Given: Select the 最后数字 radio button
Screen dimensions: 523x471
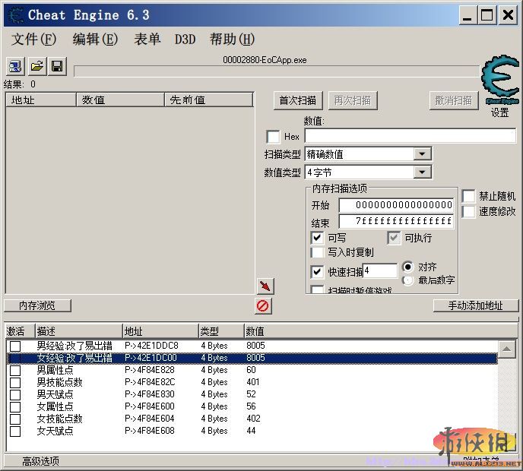Looking at the screenshot, I should [x=408, y=280].
